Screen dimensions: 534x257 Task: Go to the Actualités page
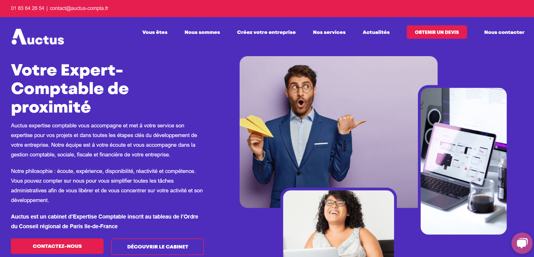click(376, 32)
